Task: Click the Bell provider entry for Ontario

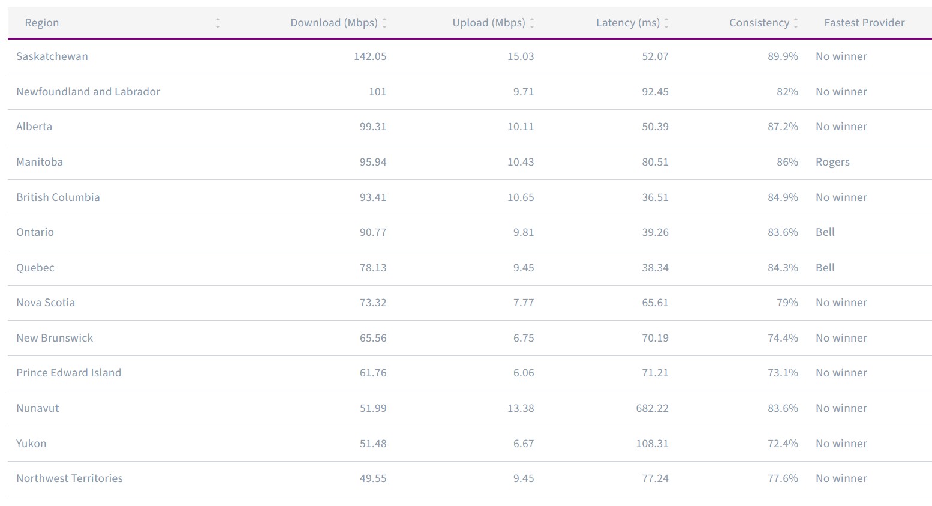Action: 825,232
